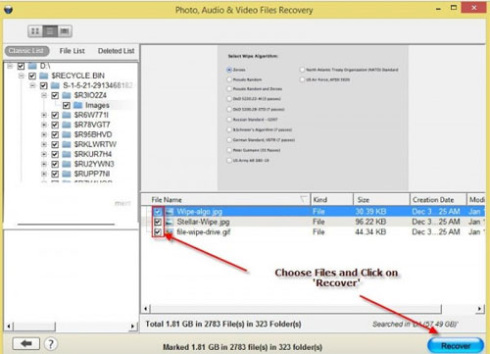Screen dimensions: 490x354
Task: Open the Deleted List tab
Action: (x=117, y=51)
